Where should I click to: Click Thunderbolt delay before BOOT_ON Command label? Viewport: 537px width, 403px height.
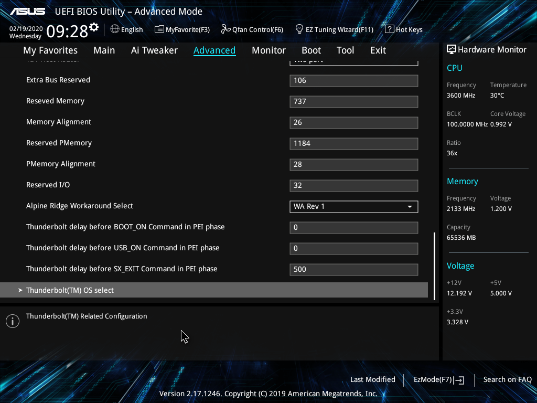(125, 227)
